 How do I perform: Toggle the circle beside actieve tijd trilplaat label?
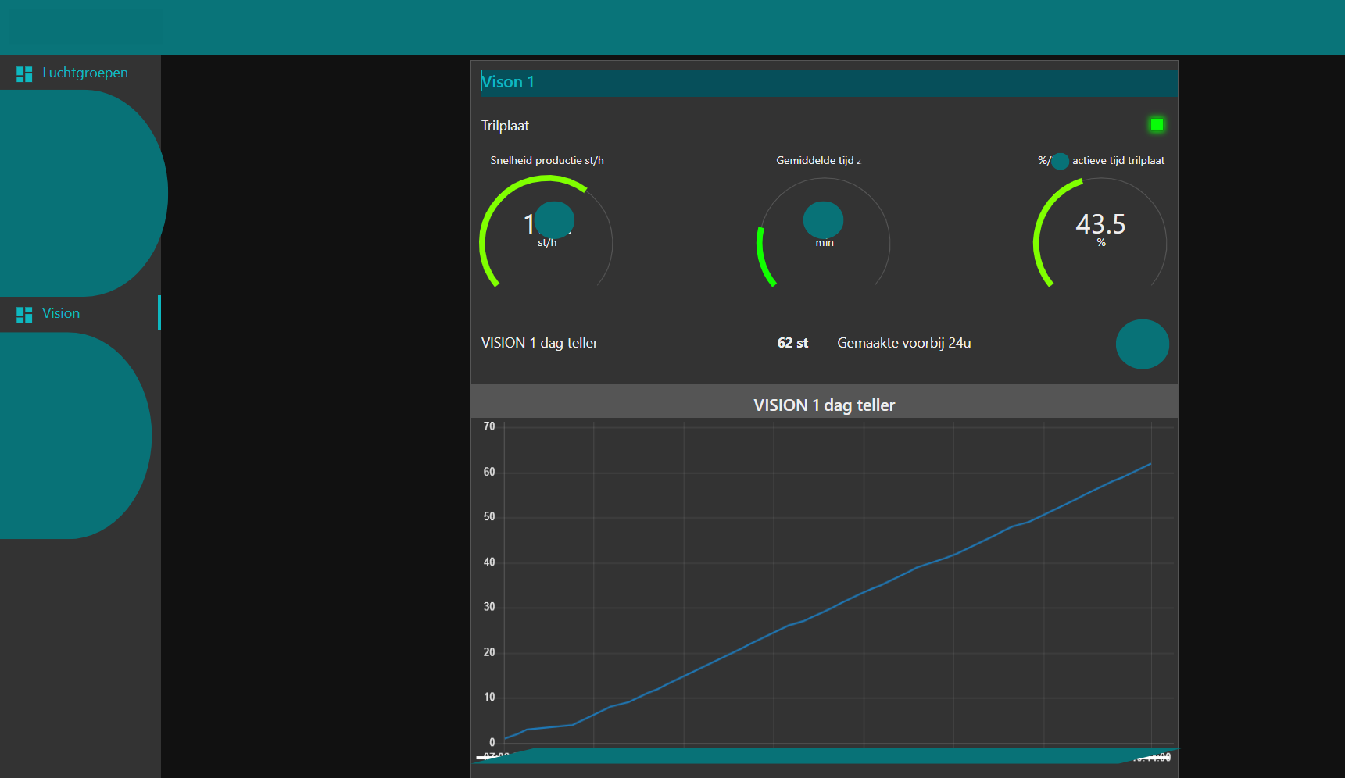point(1060,161)
